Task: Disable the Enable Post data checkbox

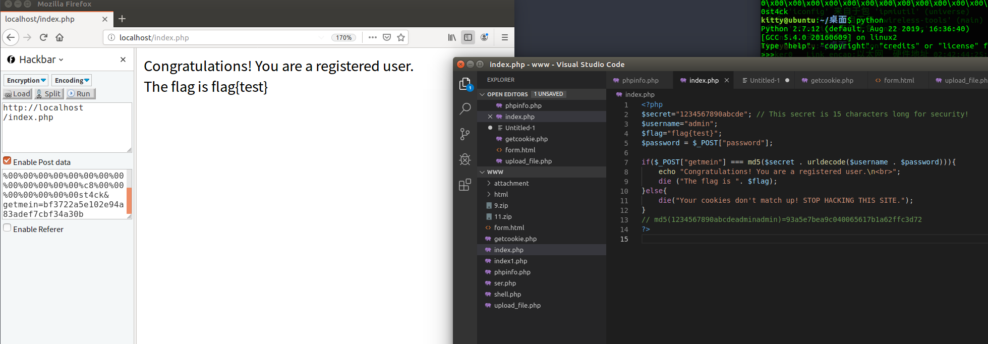Action: tap(7, 161)
